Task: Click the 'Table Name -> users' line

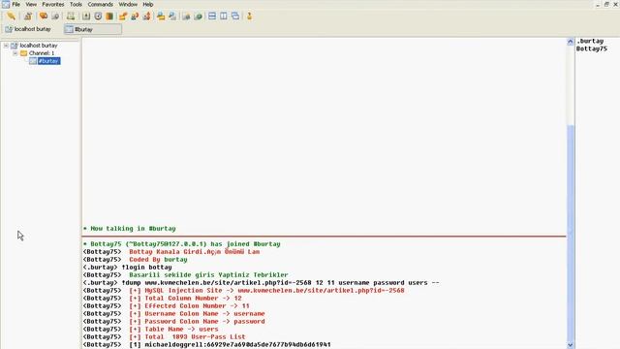Action: pyautogui.click(x=151, y=329)
